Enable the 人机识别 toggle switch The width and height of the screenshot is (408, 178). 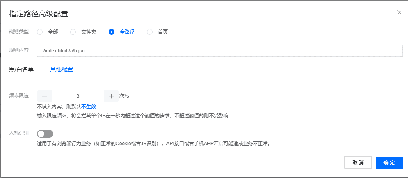[45, 134]
